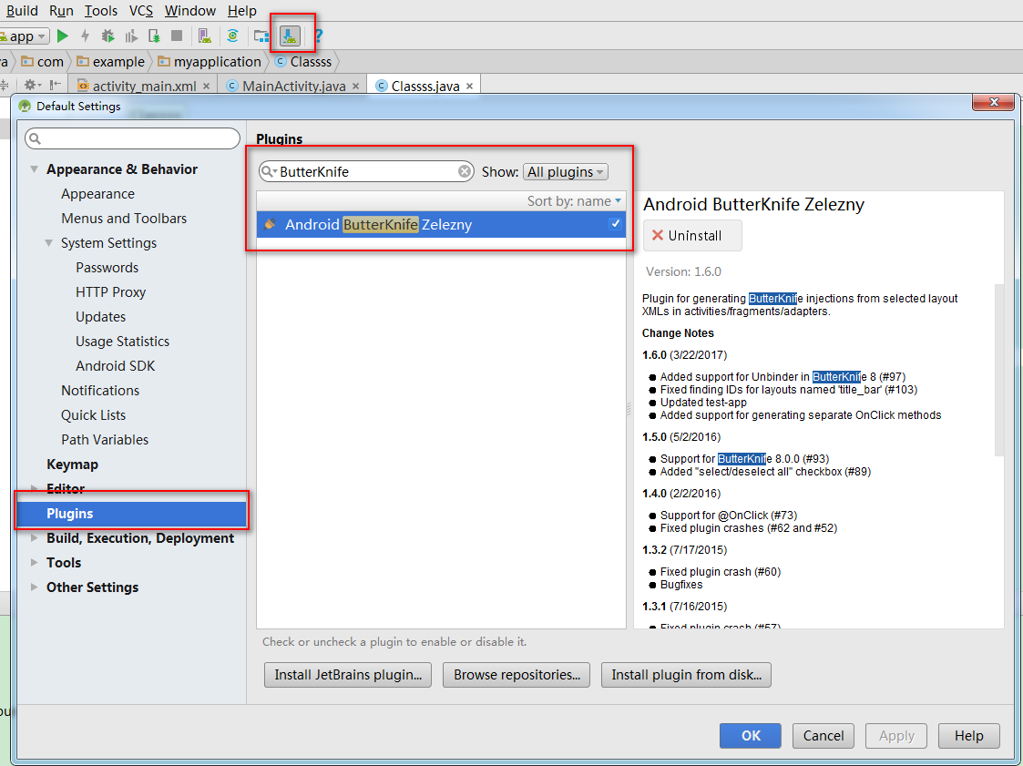Image resolution: width=1023 pixels, height=766 pixels.
Task: Click the magnifier icon in the plugin search field
Action: (268, 171)
